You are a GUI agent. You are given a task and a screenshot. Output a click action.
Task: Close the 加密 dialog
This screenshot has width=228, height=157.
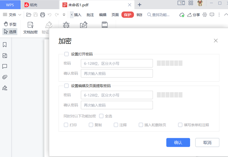[215, 41]
